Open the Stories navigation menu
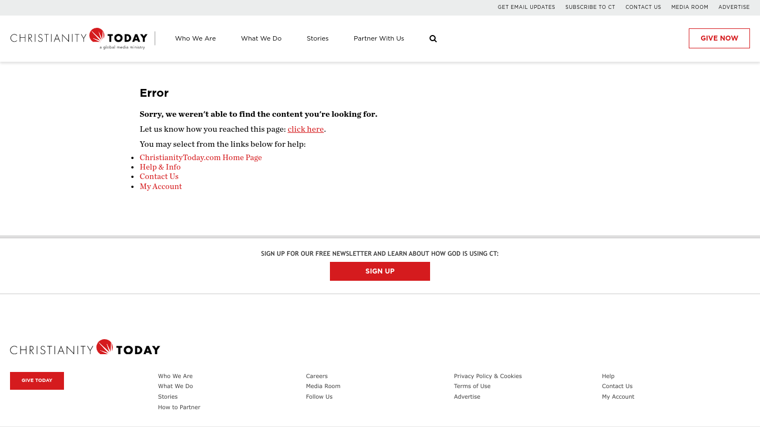Viewport: 760px width, 427px height. coord(317,38)
